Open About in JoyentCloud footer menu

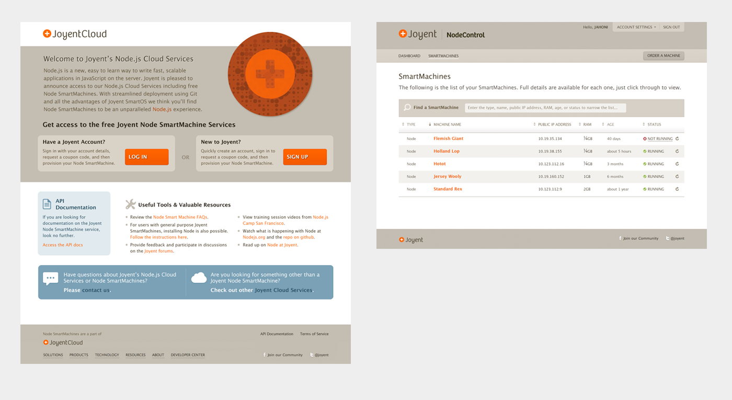pyautogui.click(x=158, y=355)
